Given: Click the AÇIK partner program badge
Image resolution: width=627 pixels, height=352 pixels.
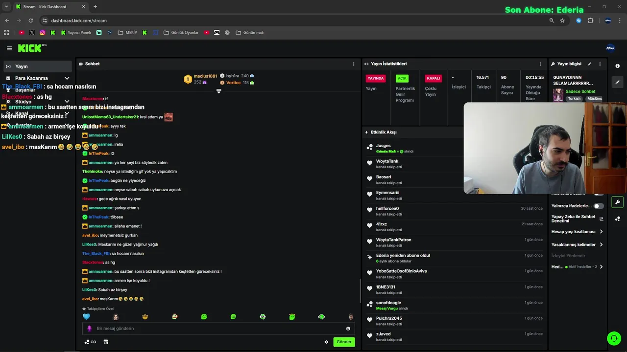Looking at the screenshot, I should [402, 78].
